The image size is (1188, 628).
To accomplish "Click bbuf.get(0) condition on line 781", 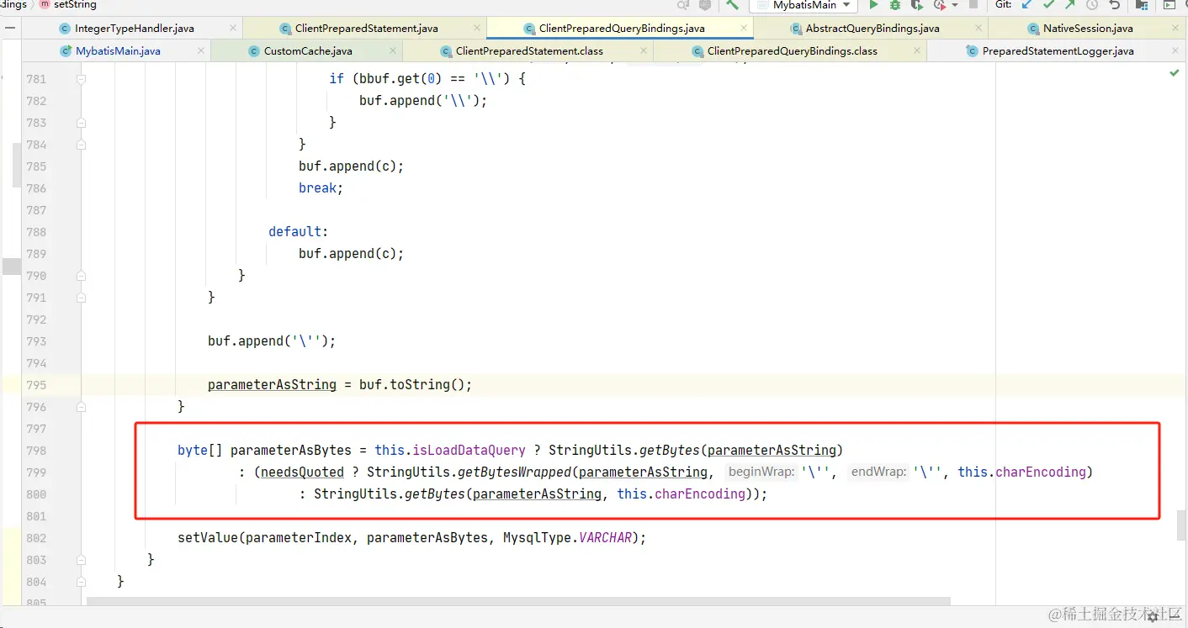I will 400,79.
